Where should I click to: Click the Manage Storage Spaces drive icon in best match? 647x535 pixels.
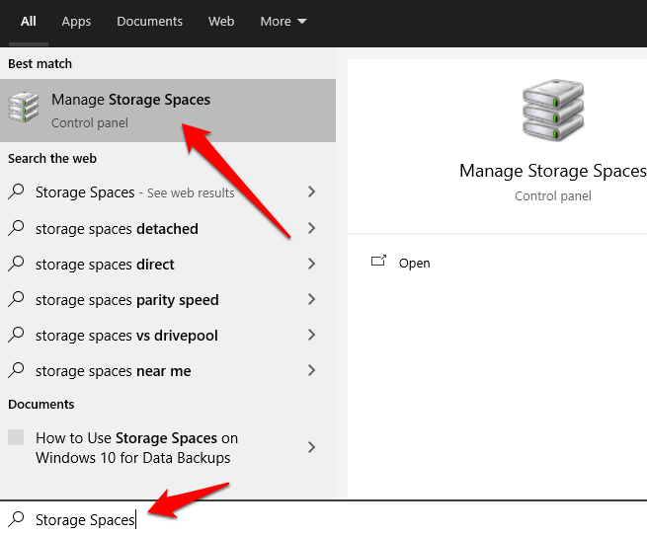click(23, 109)
